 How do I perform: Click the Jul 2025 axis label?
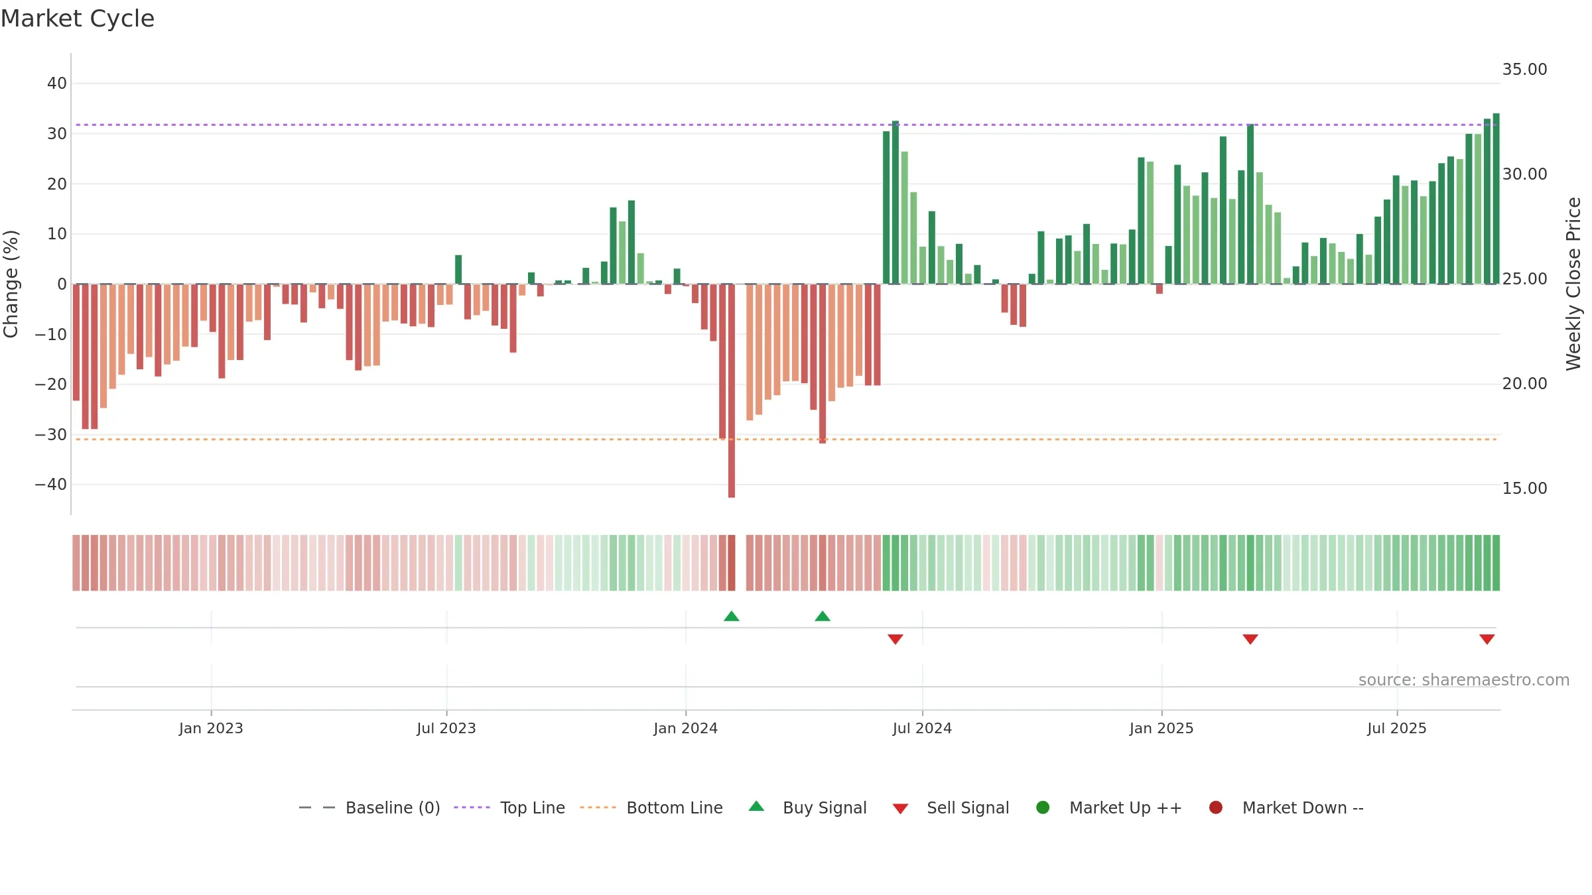point(1397,729)
